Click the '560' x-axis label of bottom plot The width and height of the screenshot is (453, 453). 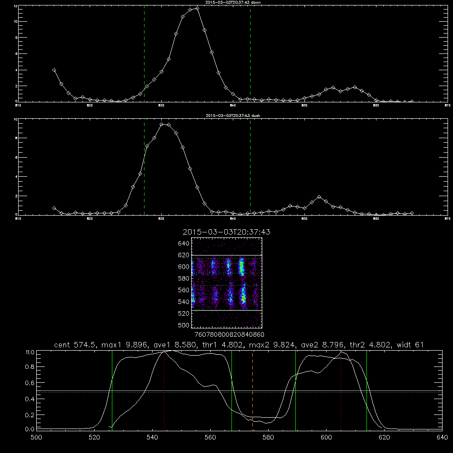coord(210,438)
